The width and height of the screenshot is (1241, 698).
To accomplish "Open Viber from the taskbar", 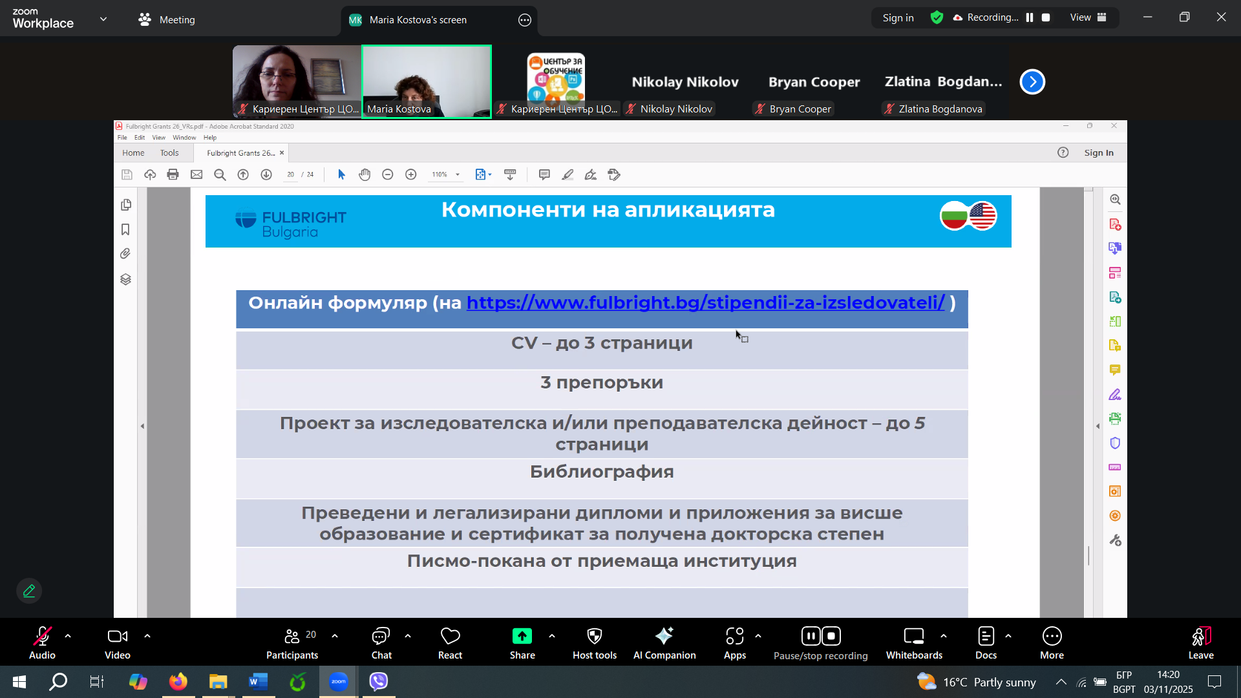I will [379, 681].
